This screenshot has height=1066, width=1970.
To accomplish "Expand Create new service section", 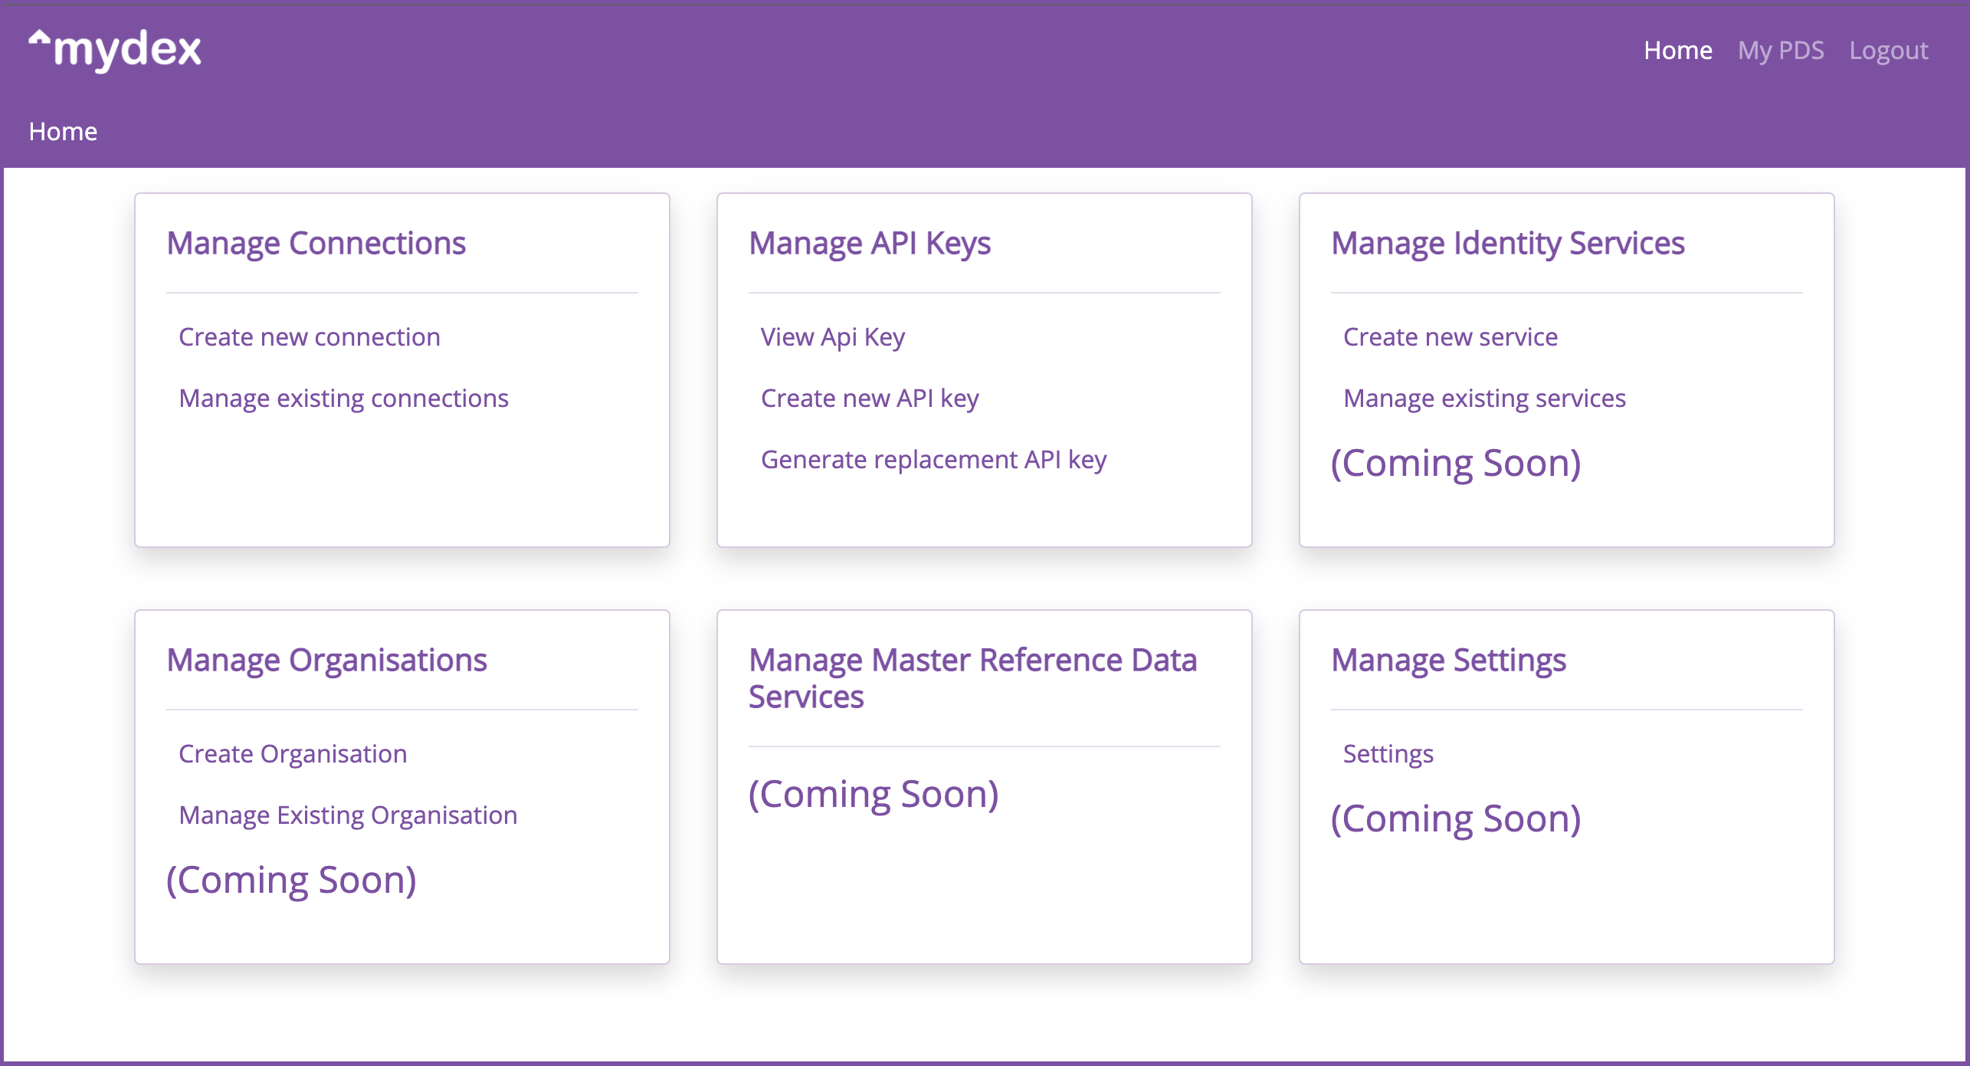I will coord(1450,337).
